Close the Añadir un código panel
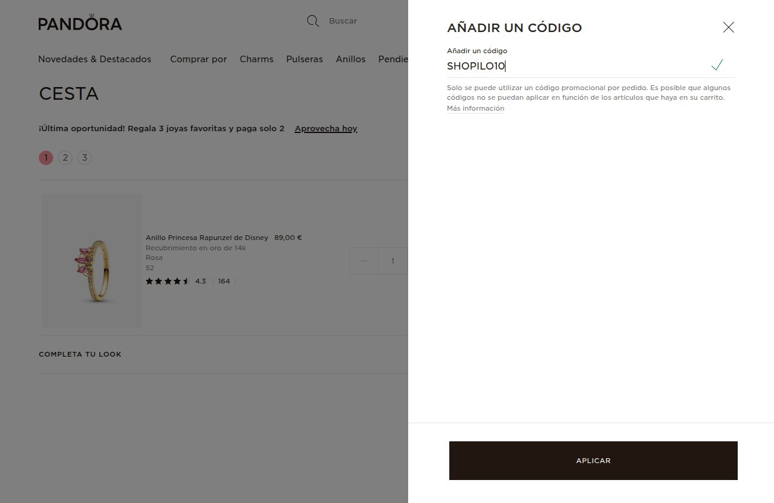The image size is (774, 503). point(729,27)
